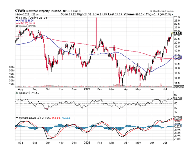
Task: Click the 23.5 label on the price axis
Action: pyautogui.click(x=177, y=17)
